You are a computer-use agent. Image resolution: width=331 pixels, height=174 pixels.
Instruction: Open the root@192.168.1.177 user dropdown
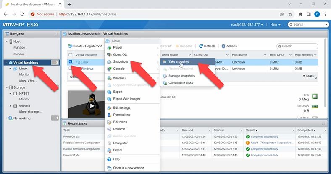click(x=247, y=25)
